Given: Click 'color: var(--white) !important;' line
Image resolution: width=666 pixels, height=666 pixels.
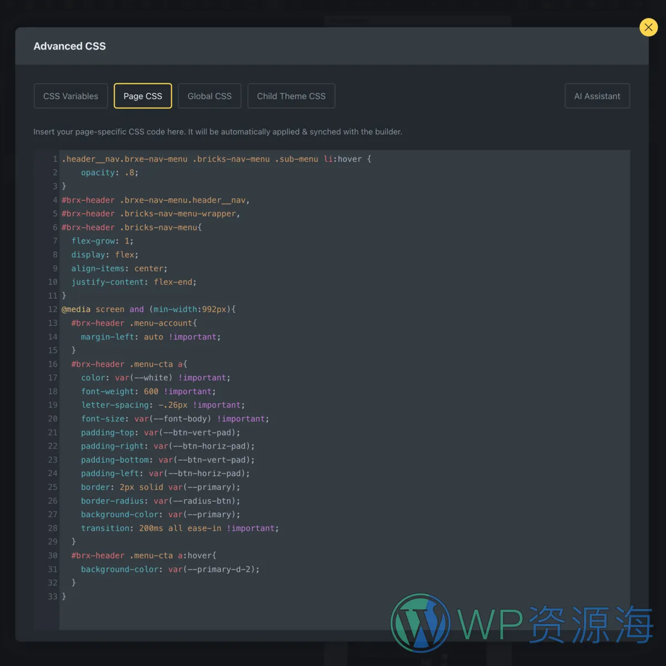Looking at the screenshot, I should tap(155, 378).
